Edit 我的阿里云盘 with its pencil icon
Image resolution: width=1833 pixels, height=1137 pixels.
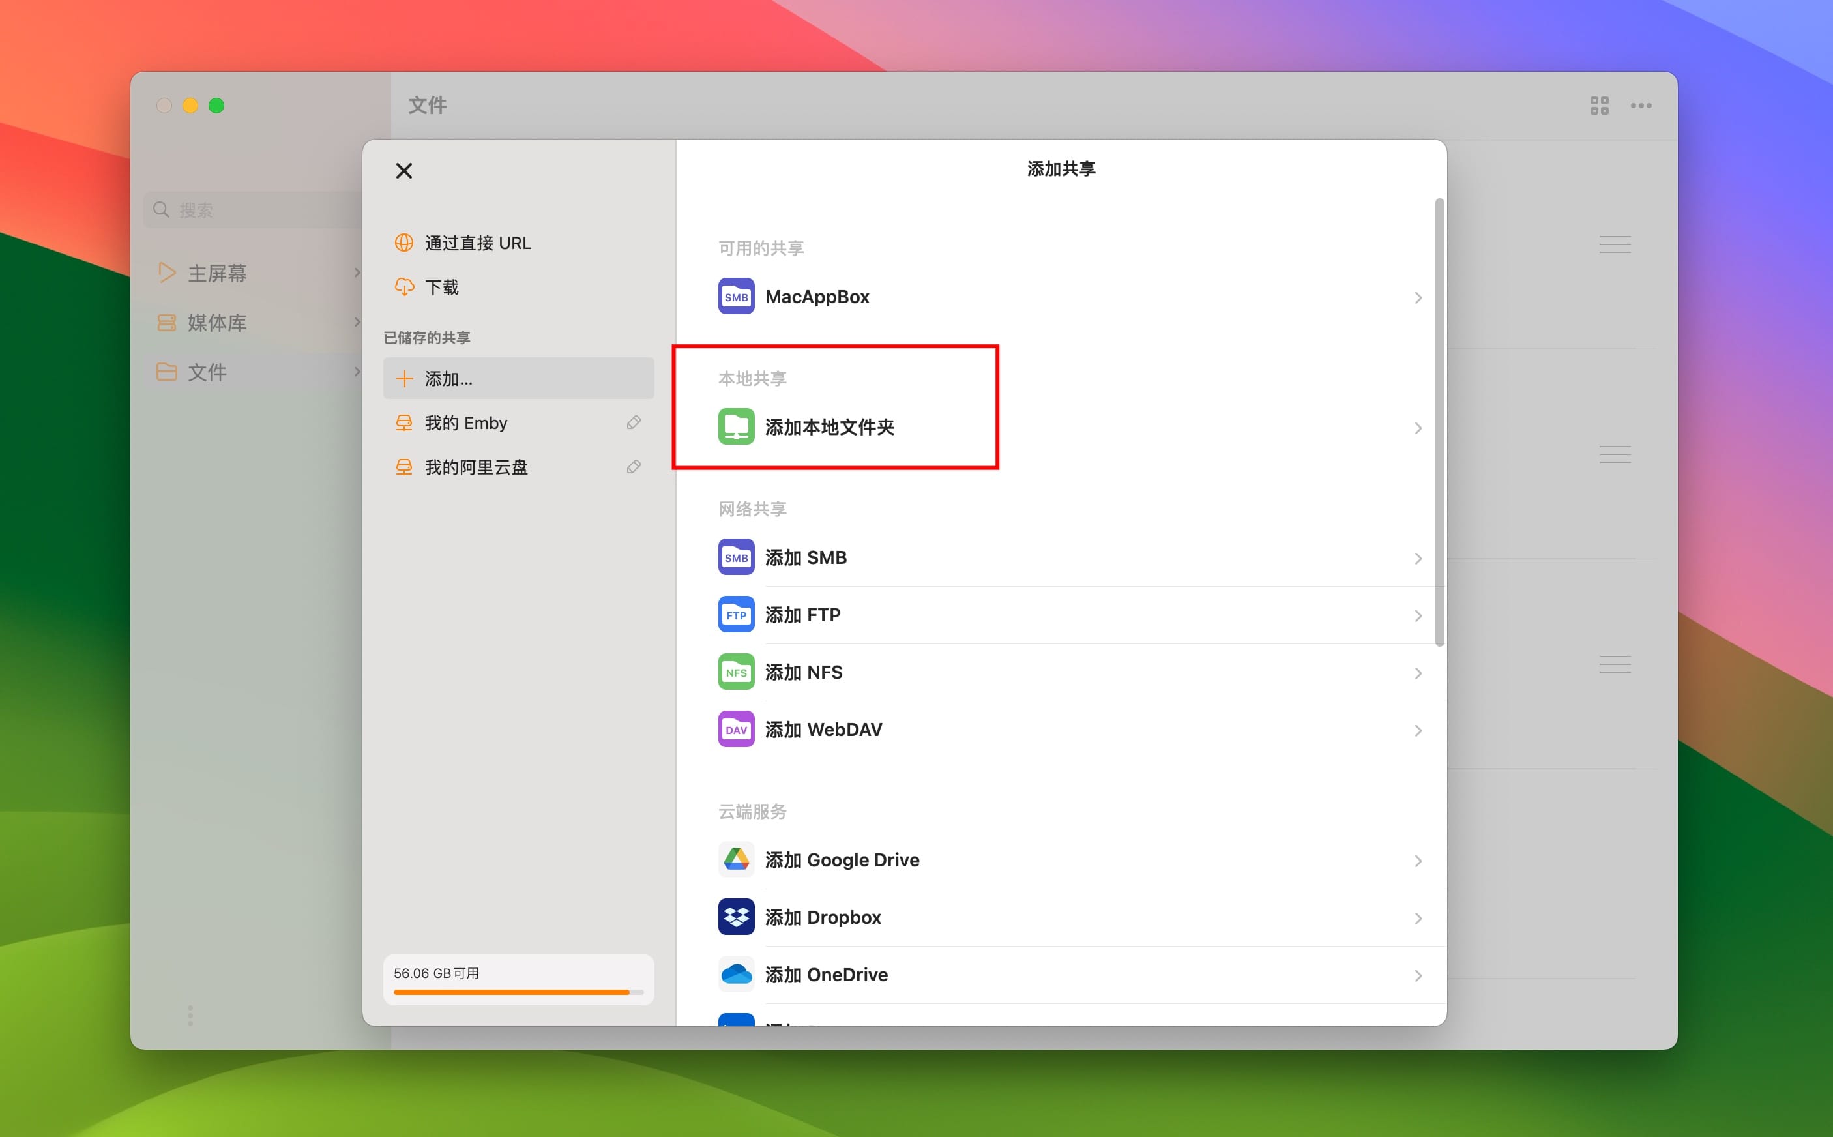(634, 467)
